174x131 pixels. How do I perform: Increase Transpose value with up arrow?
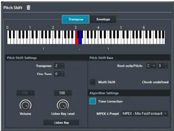click(x=62, y=64)
